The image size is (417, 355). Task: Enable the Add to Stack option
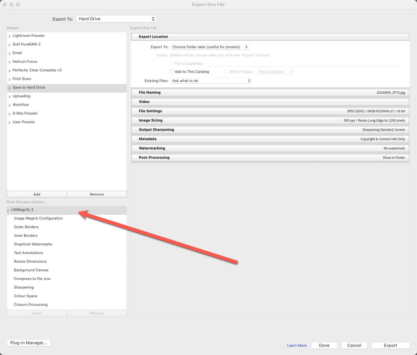click(226, 71)
